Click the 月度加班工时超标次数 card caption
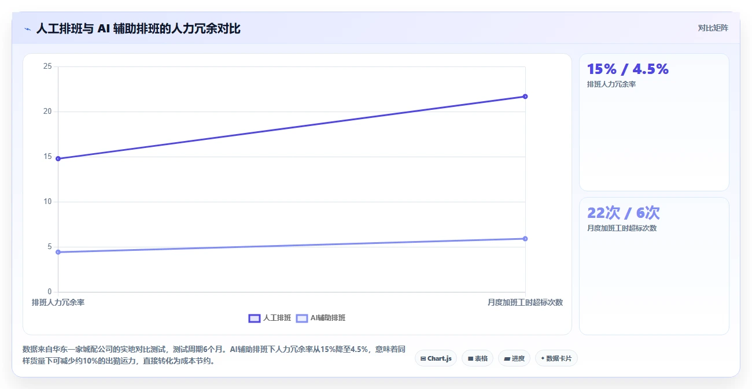Viewport: 752px width, 389px height. point(622,228)
